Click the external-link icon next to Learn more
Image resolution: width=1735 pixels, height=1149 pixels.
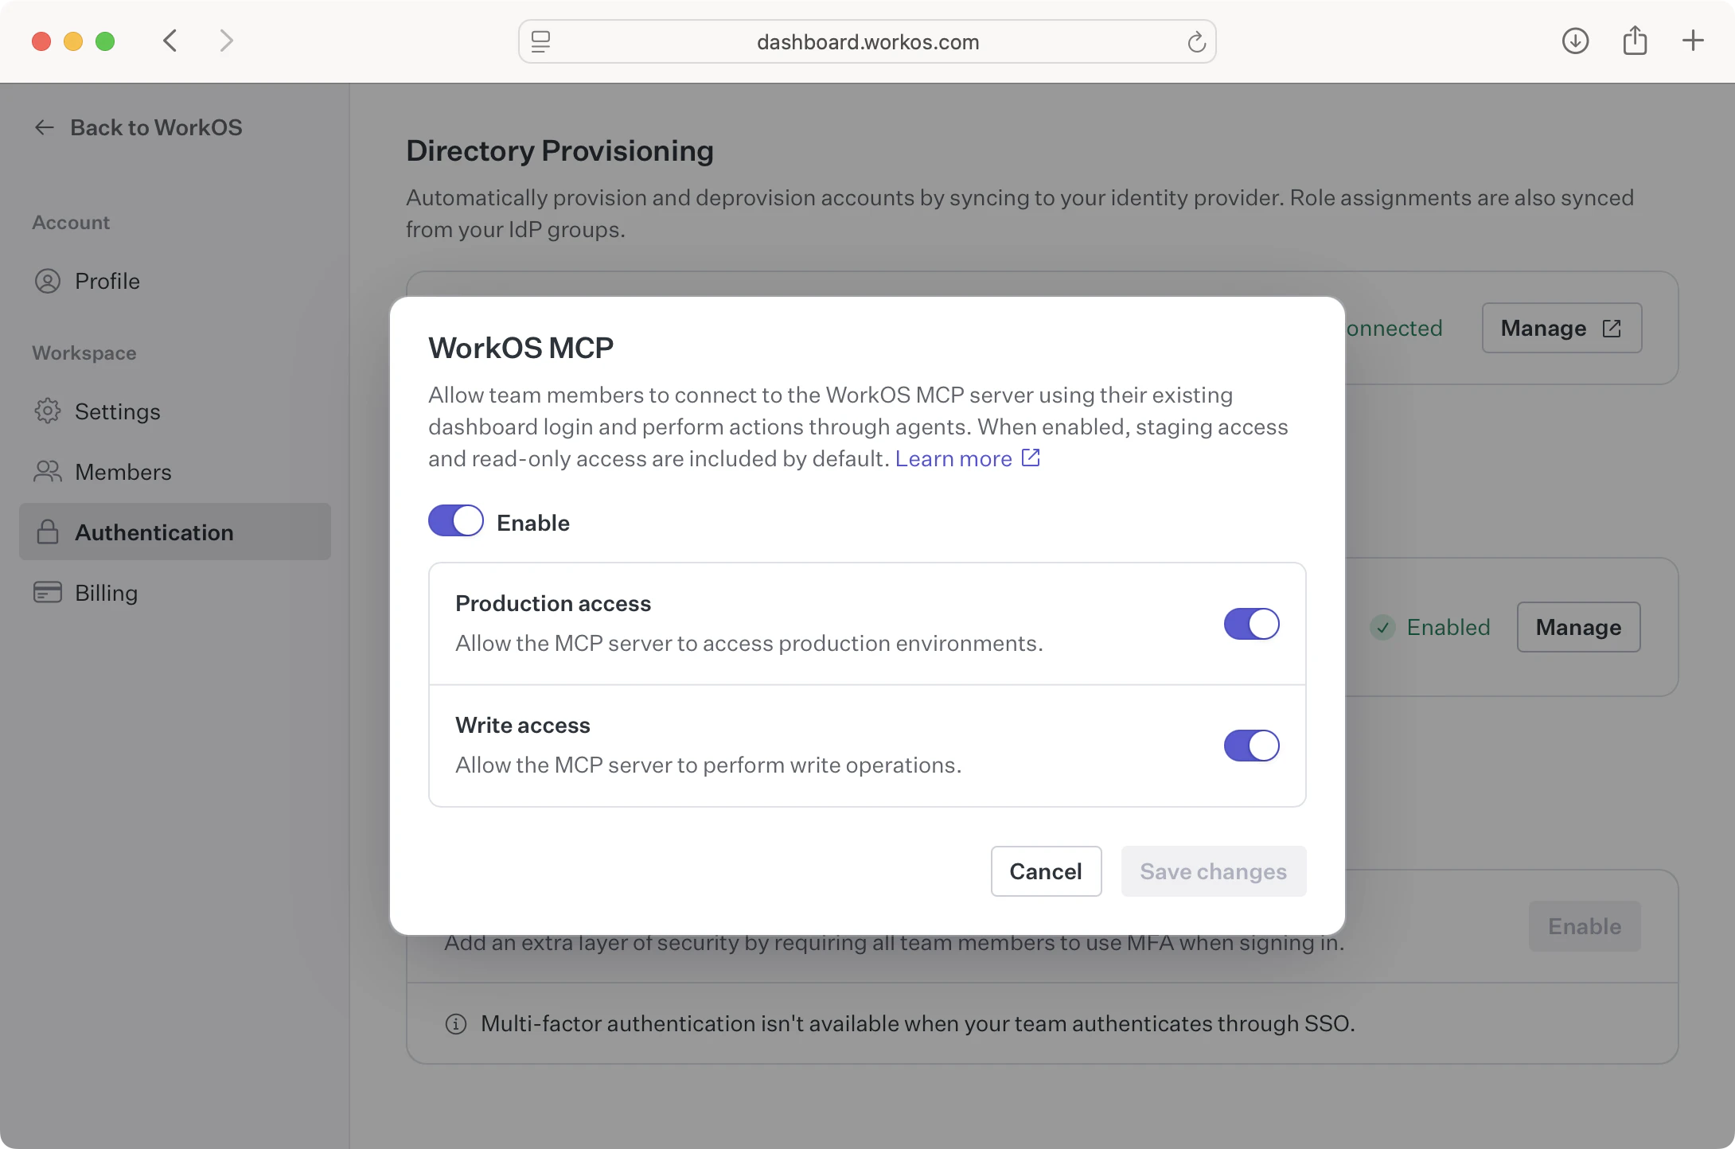point(1031,458)
